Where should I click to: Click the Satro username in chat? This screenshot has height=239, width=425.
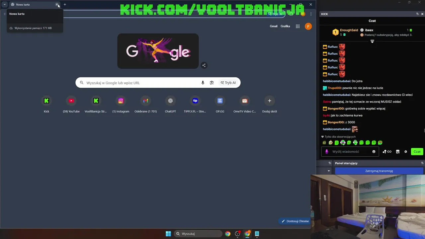[327, 102]
